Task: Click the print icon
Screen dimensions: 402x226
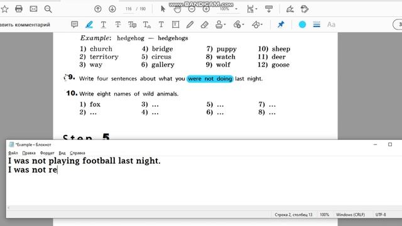Action: [x=19, y=9]
